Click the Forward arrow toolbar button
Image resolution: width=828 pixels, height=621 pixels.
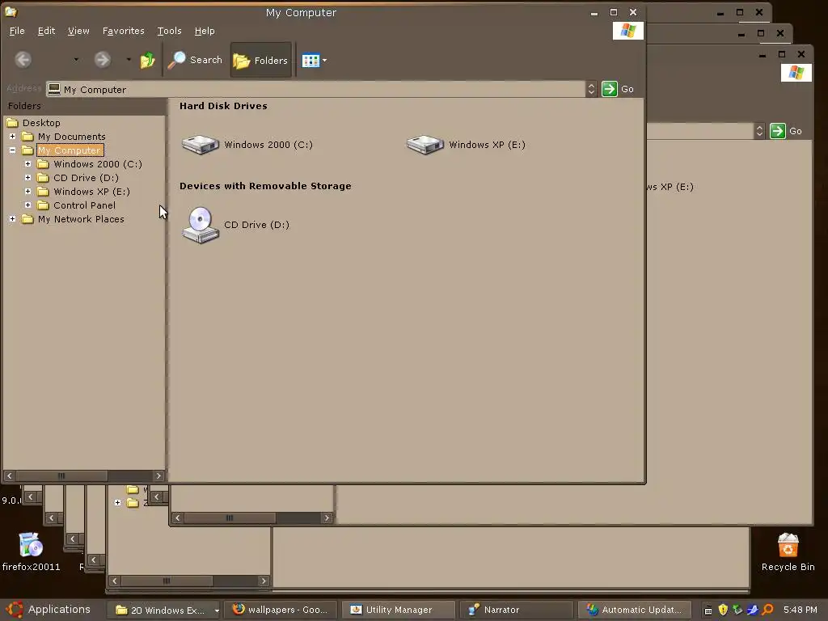103,60
